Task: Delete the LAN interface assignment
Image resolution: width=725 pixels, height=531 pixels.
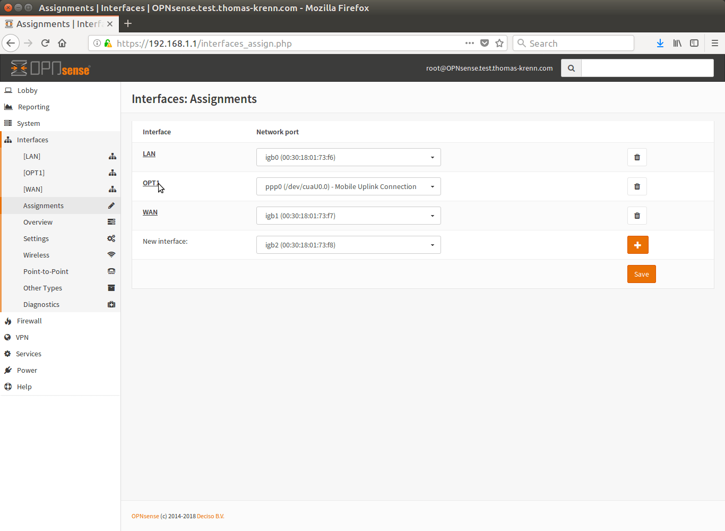Action: (x=637, y=157)
